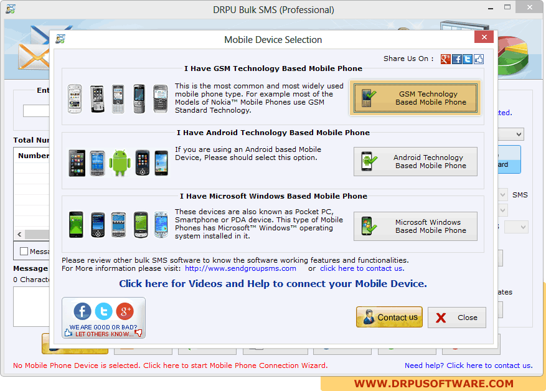Click the Twitter share icon at top

coord(468,59)
